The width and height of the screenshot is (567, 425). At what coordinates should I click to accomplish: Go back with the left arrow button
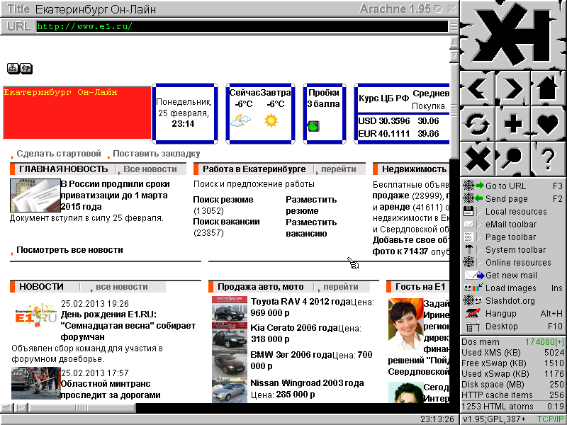coord(477,88)
